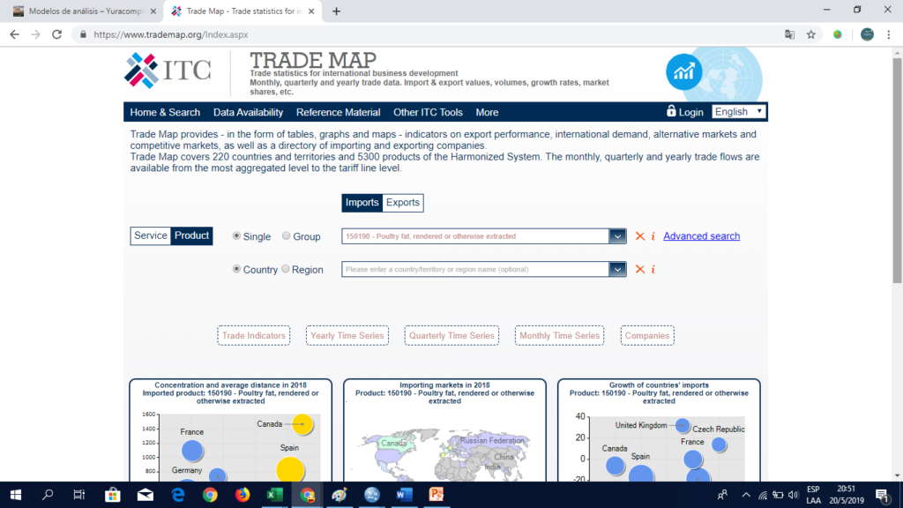Bookmark this page with the star
Screen dimensions: 903x508
click(811, 34)
